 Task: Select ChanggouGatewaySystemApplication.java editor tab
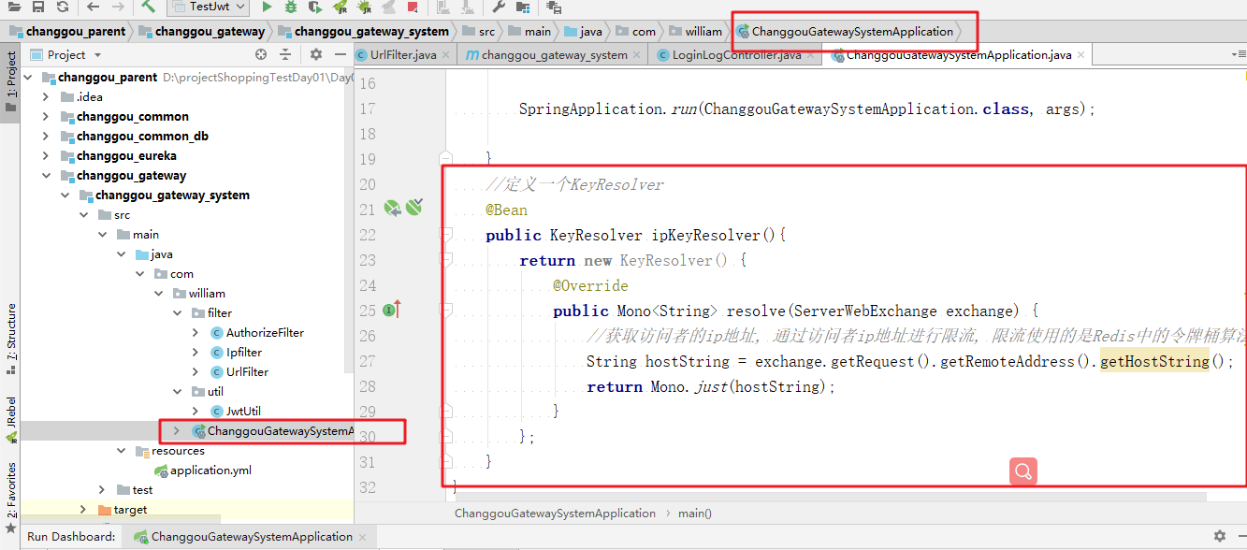pos(958,55)
